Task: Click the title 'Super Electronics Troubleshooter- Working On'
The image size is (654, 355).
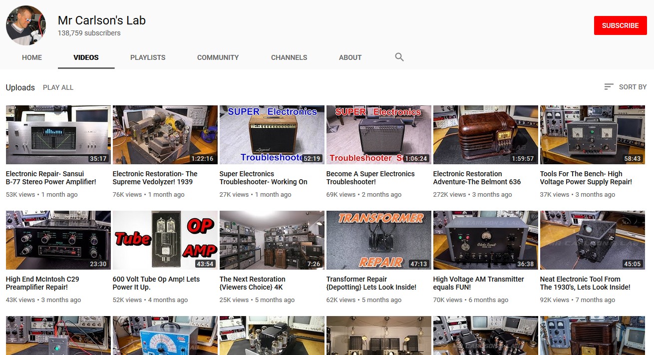Action: coord(264,178)
